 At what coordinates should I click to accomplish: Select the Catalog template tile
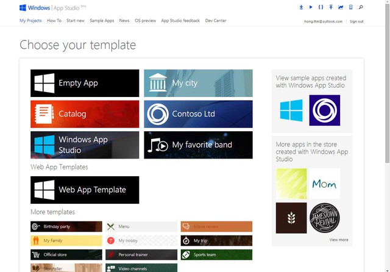tap(85, 114)
